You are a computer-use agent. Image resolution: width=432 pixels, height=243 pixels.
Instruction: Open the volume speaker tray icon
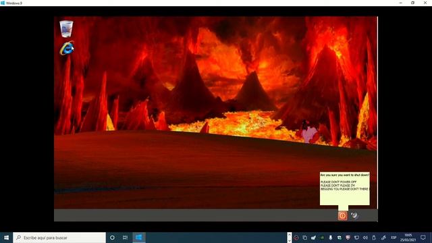point(365,238)
